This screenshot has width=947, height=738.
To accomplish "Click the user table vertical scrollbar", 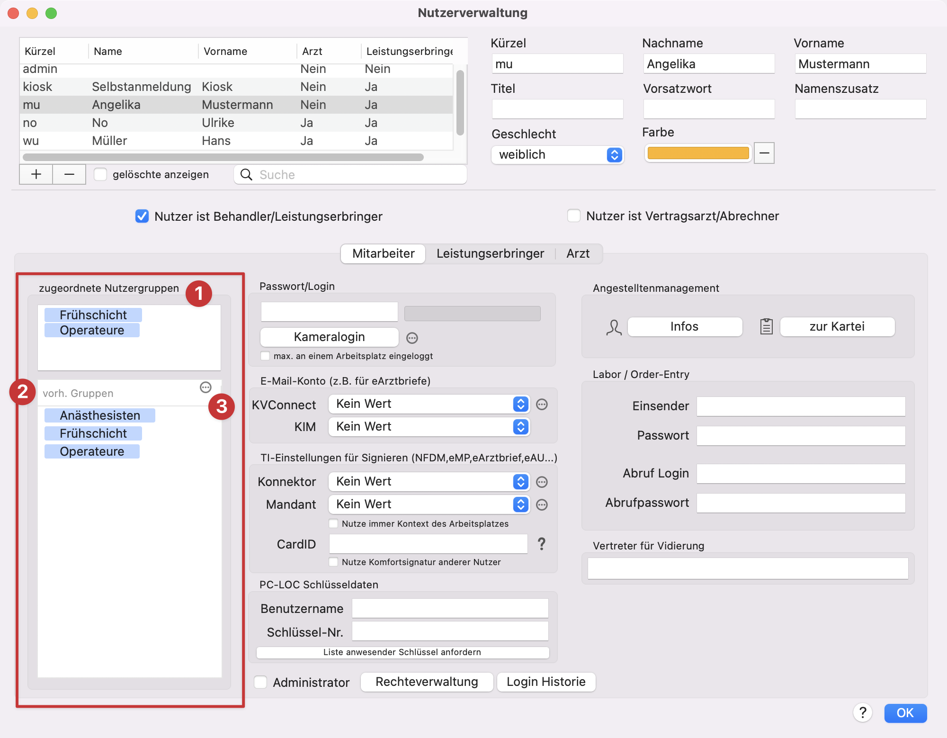I will tap(460, 102).
